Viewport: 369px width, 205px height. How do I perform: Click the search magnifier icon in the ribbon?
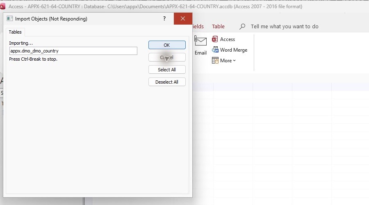tap(242, 26)
